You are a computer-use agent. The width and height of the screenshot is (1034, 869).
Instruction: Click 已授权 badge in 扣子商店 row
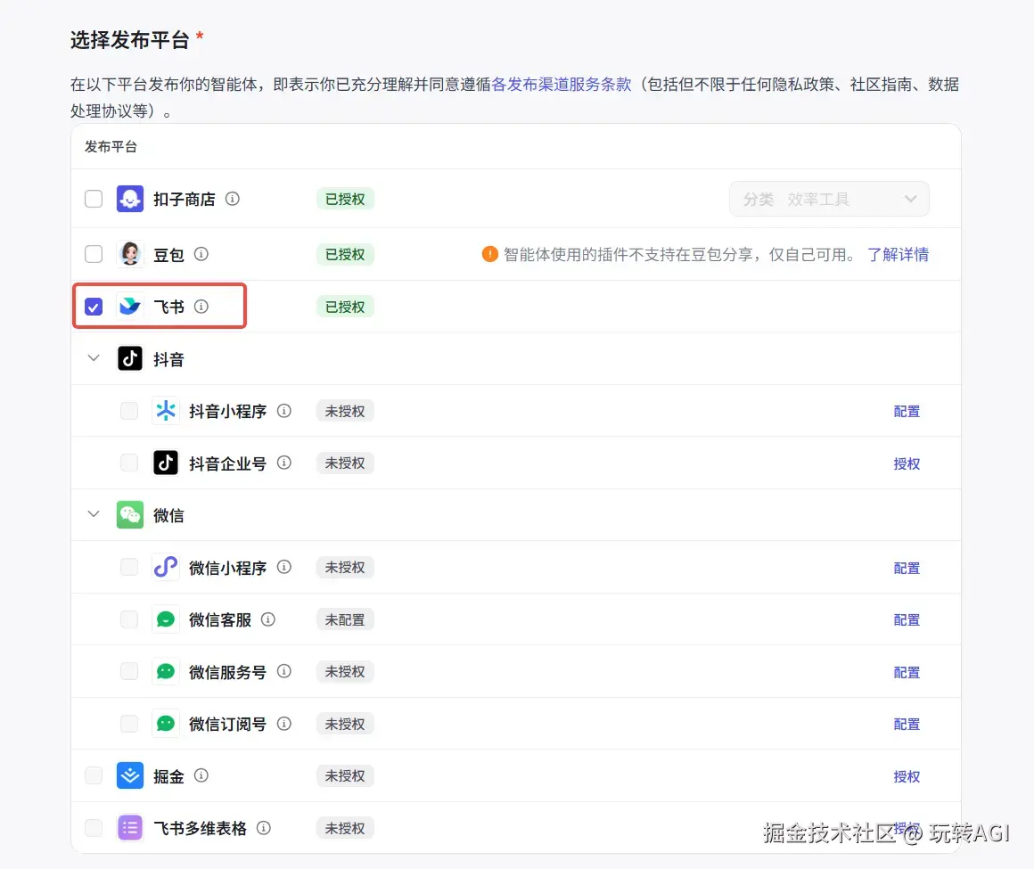coord(345,199)
